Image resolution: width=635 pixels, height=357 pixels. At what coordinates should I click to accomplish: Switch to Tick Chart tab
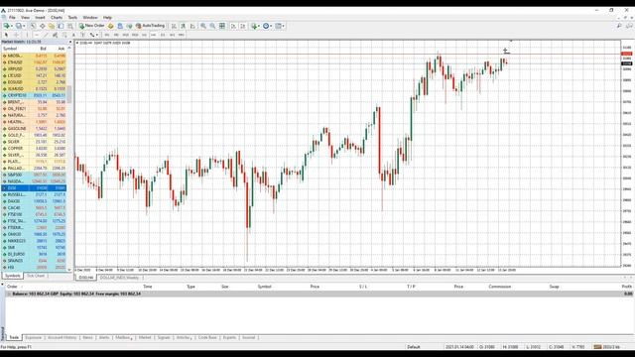point(36,276)
